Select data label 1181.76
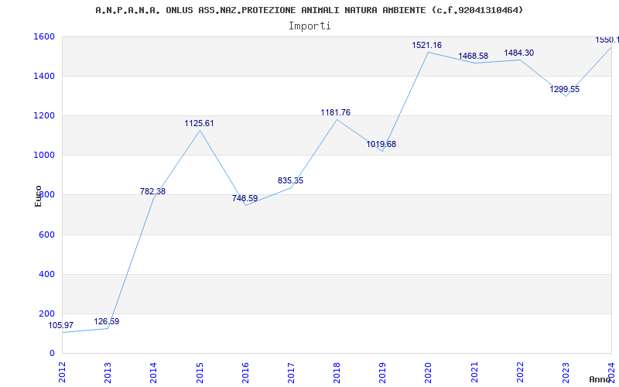The width and height of the screenshot is (619, 387). click(336, 112)
